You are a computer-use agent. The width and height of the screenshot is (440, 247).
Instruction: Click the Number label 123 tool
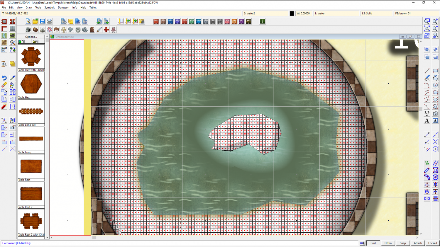pos(427,113)
